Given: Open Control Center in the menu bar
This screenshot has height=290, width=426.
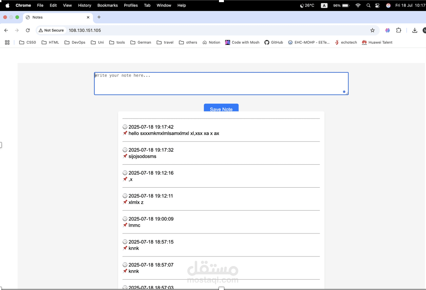Looking at the screenshot, I should 377,5.
